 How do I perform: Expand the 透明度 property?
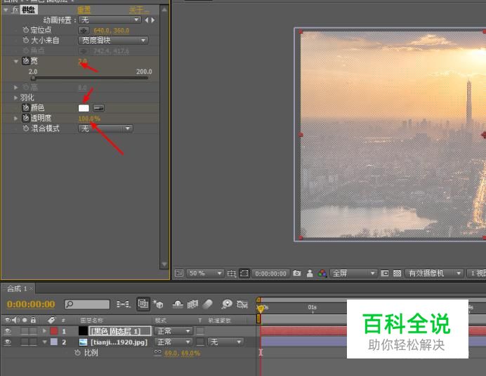click(x=16, y=119)
